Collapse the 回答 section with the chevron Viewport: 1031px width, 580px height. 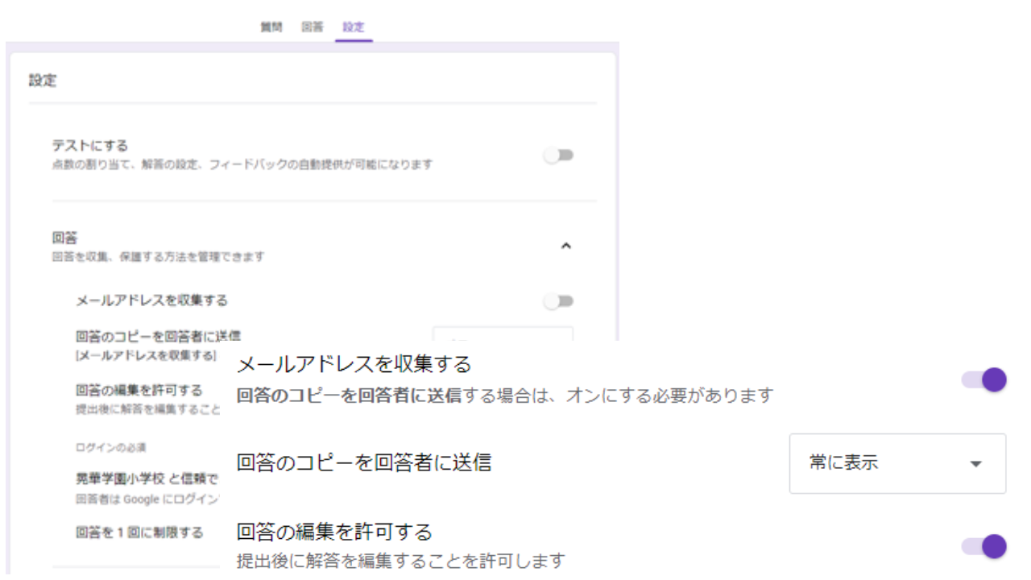(x=565, y=246)
